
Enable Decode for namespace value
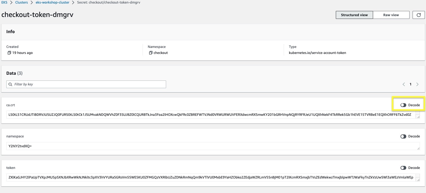click(403, 136)
